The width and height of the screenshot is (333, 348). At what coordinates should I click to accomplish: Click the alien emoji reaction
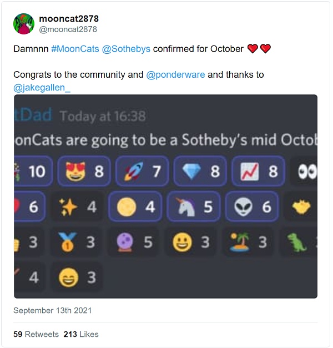(x=251, y=206)
